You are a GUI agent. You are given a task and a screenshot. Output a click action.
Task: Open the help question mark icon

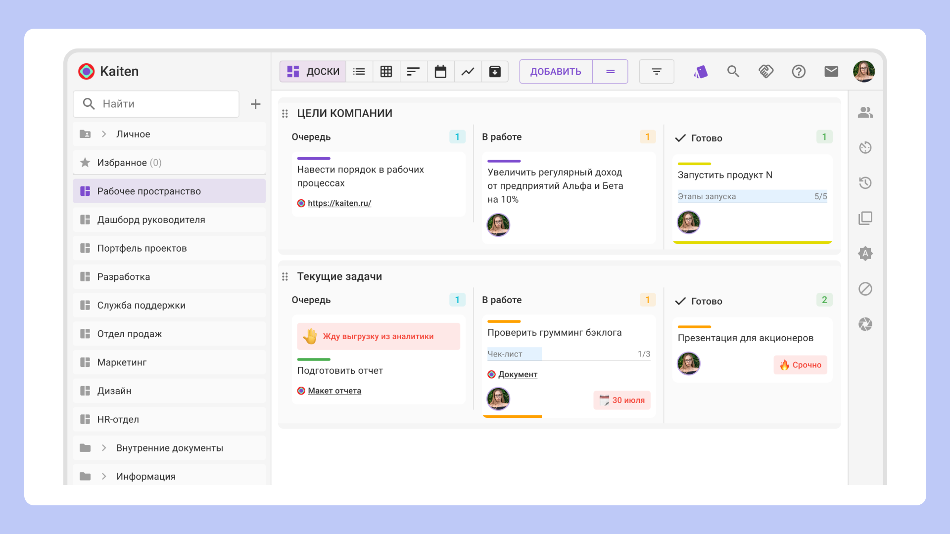tap(799, 72)
